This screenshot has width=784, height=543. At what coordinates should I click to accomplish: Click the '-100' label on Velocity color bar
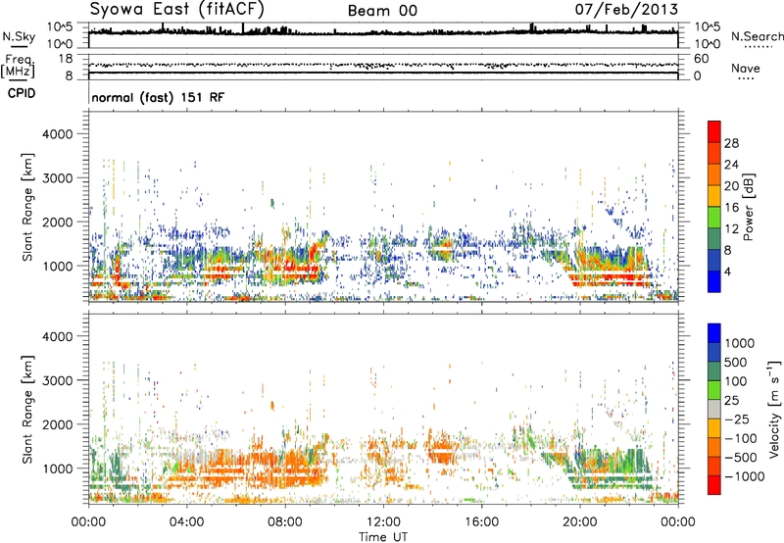tap(741, 438)
